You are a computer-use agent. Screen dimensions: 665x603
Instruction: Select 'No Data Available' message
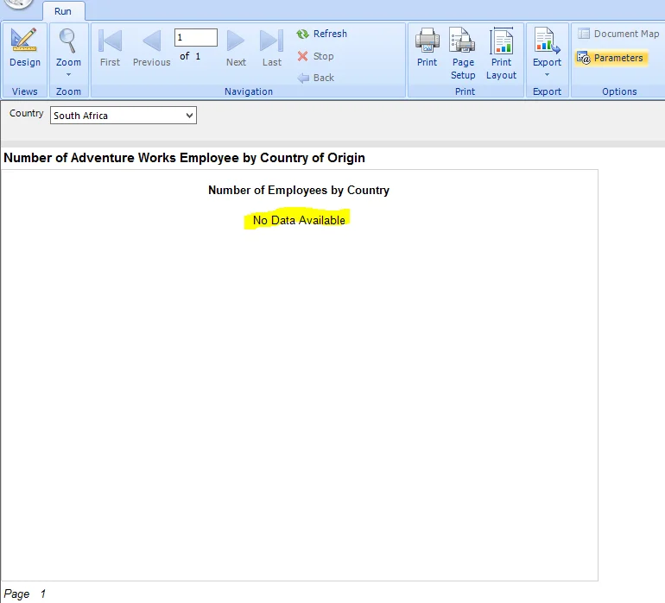click(x=299, y=220)
